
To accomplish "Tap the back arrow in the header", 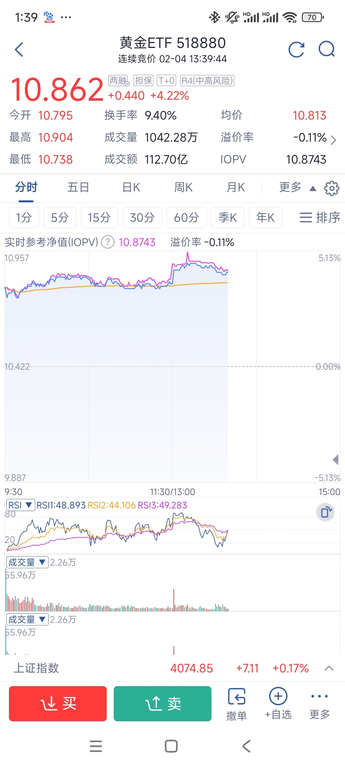I will [x=19, y=50].
